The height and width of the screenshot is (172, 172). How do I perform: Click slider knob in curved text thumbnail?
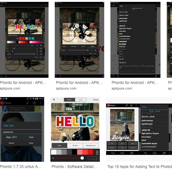(x=88, y=50)
